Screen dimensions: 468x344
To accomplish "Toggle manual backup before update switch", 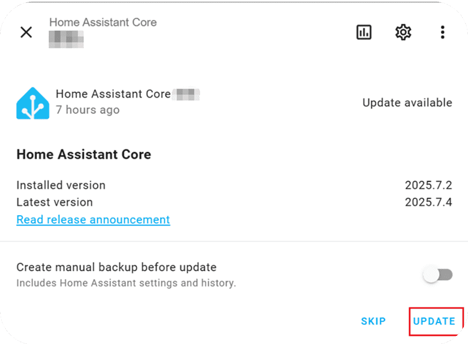I will click(x=438, y=275).
